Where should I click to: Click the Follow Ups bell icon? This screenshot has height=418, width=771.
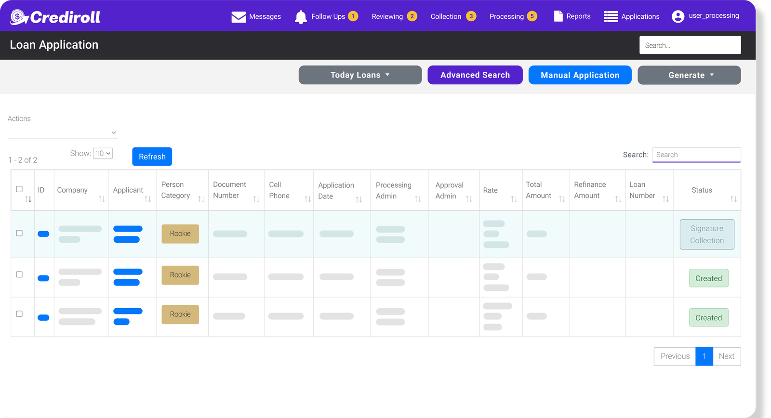click(301, 17)
